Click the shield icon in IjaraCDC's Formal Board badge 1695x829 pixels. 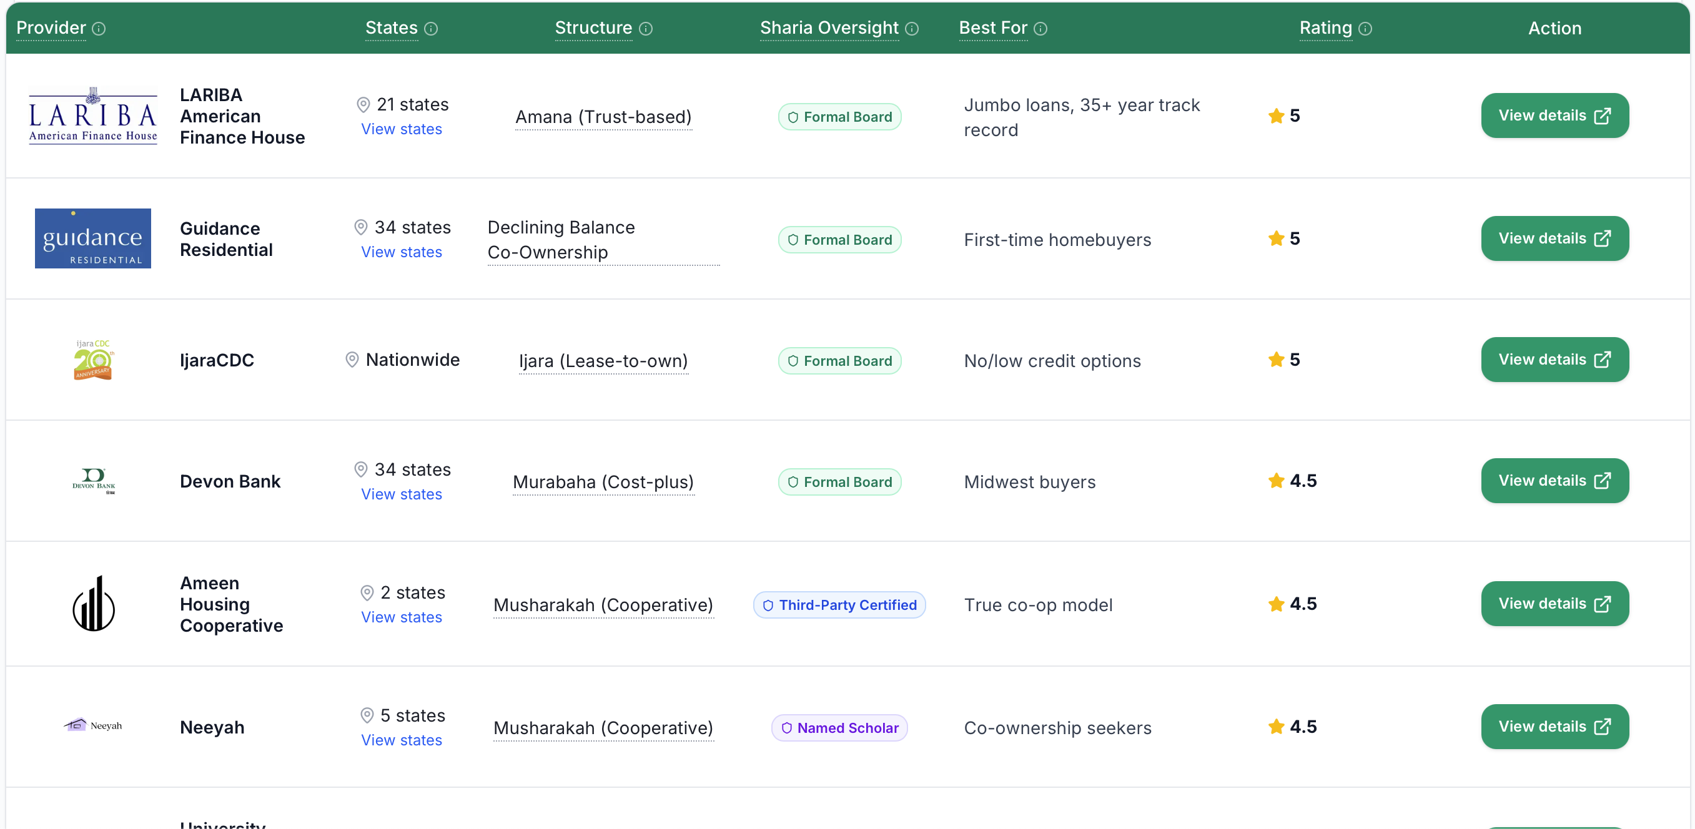pyautogui.click(x=792, y=361)
